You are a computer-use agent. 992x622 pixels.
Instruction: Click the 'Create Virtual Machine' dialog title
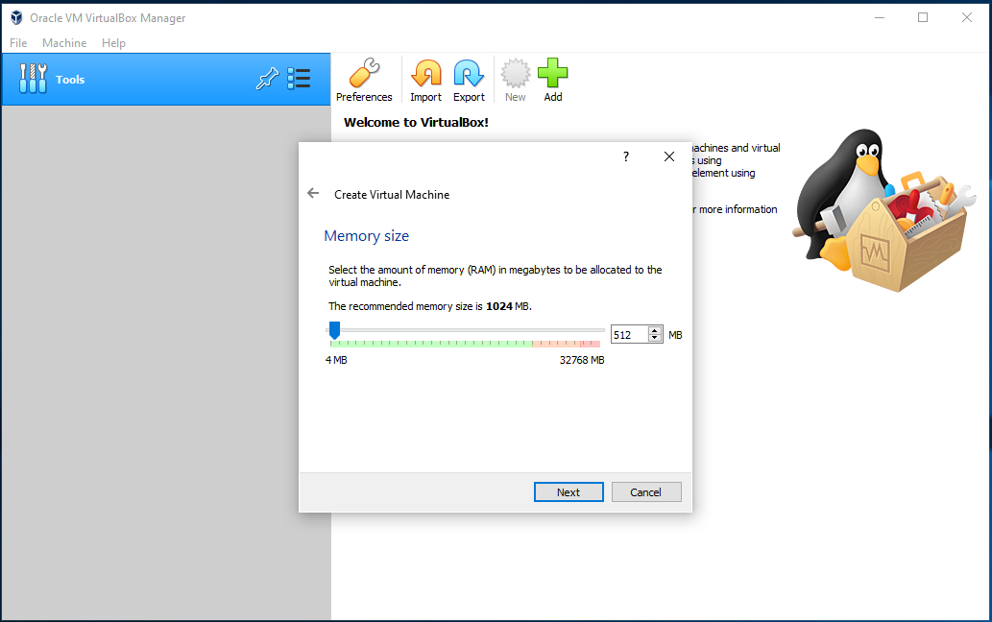click(x=392, y=195)
